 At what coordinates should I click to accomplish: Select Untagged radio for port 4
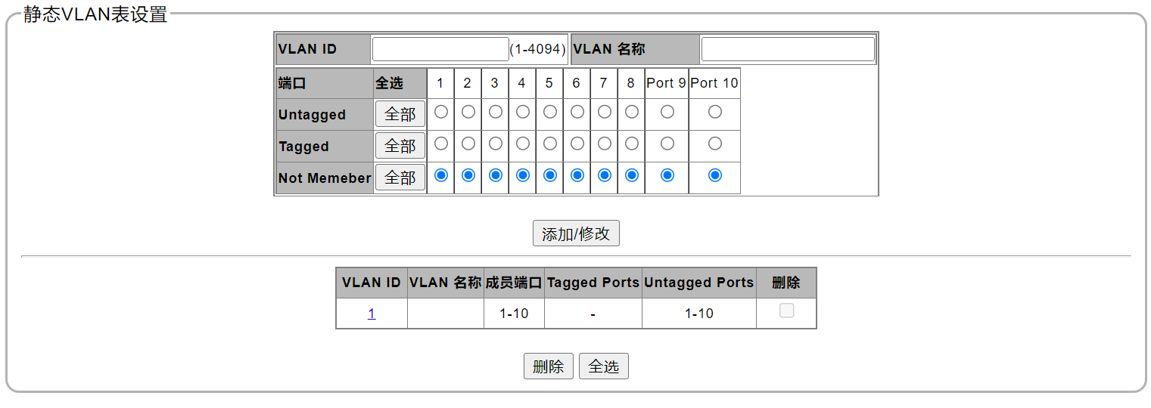pos(523,112)
